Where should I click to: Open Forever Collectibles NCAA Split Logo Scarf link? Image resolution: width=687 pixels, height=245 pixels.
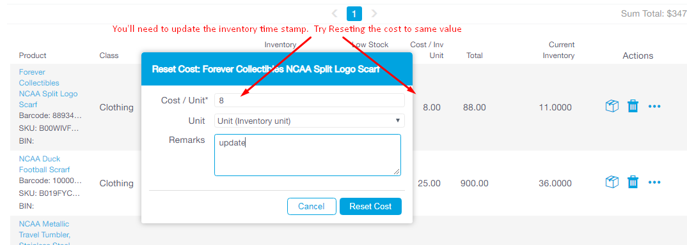point(48,88)
